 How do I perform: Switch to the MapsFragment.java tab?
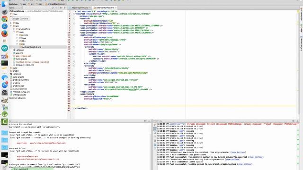[80, 8]
